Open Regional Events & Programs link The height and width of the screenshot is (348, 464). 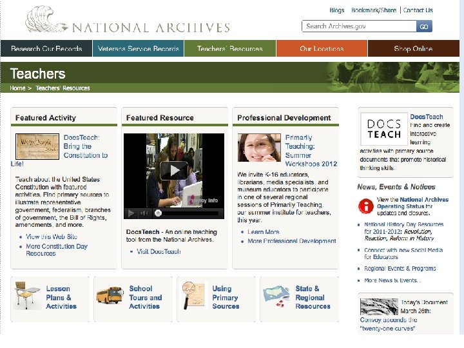click(x=400, y=269)
